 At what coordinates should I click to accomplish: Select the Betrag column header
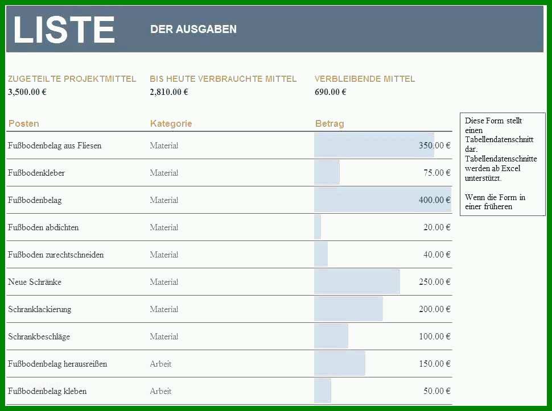pos(329,124)
